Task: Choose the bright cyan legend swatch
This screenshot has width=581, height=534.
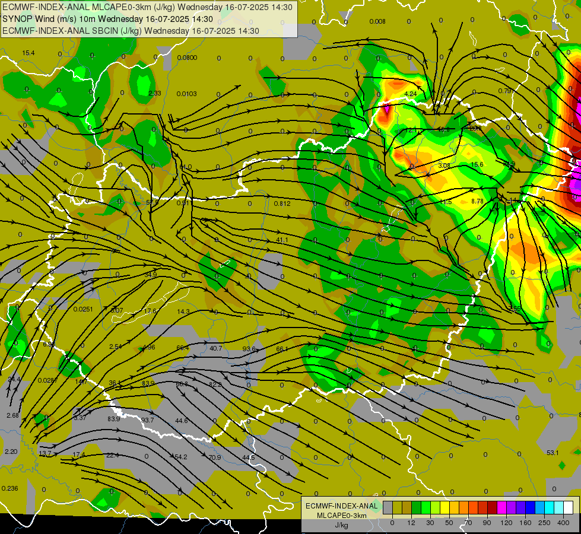Action: click(x=549, y=508)
